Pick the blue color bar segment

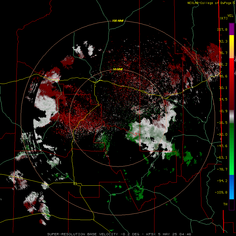click(232, 187)
